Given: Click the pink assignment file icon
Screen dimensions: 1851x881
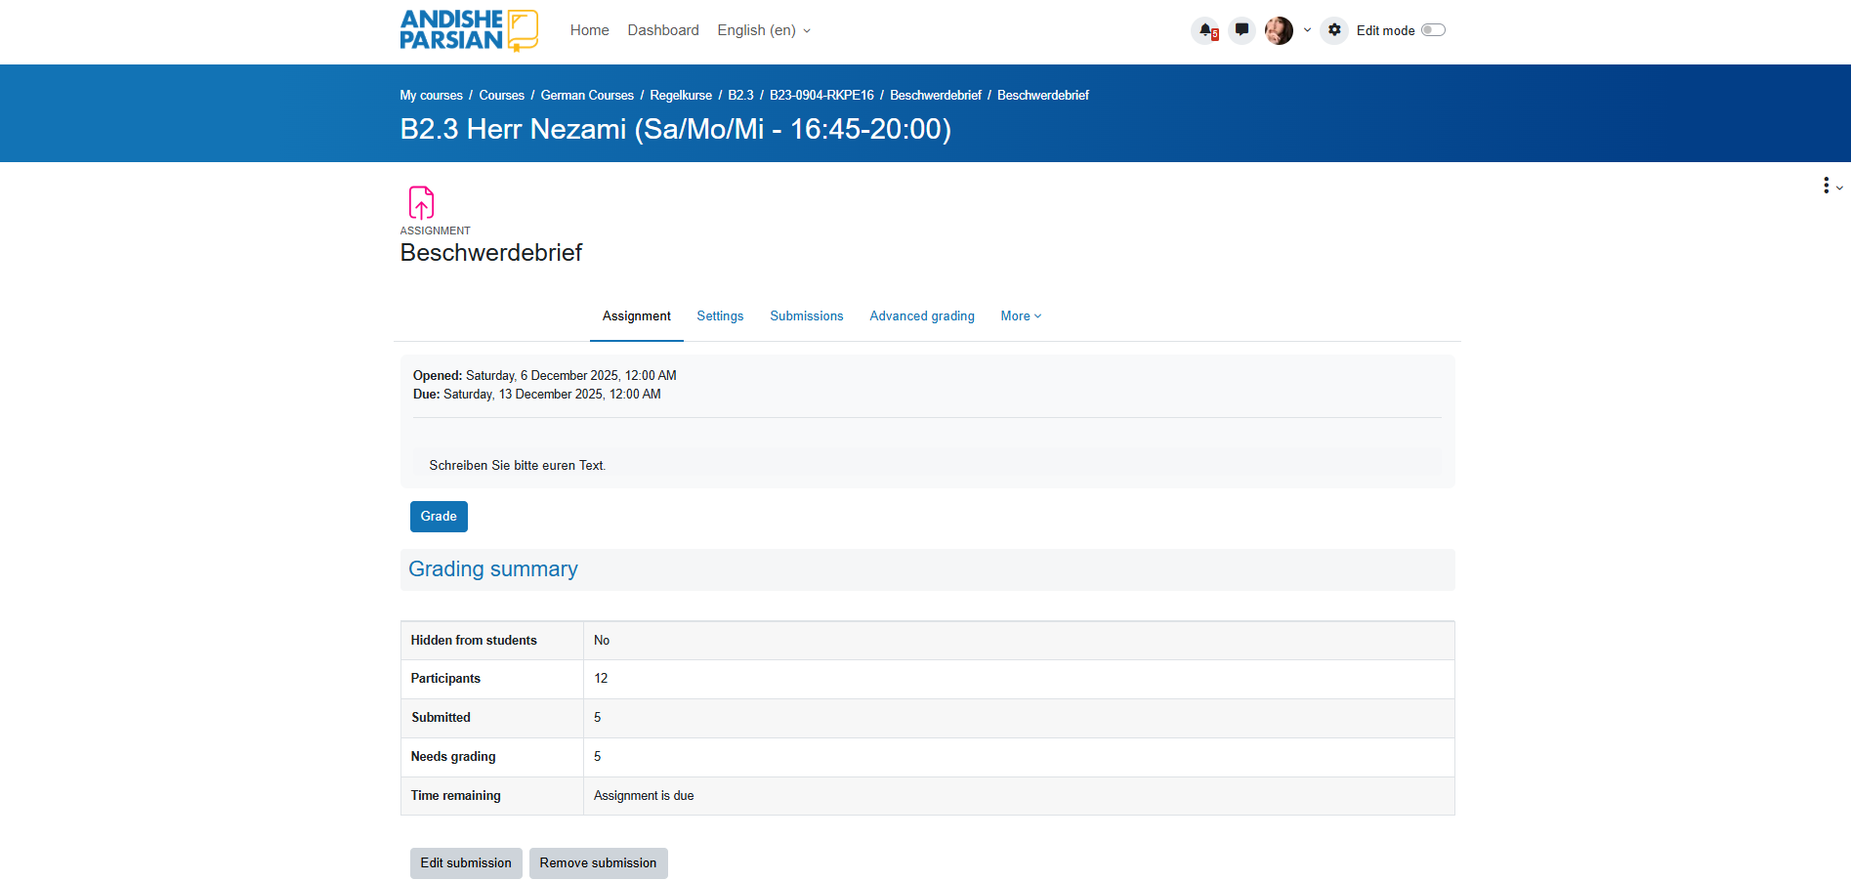Looking at the screenshot, I should (421, 202).
